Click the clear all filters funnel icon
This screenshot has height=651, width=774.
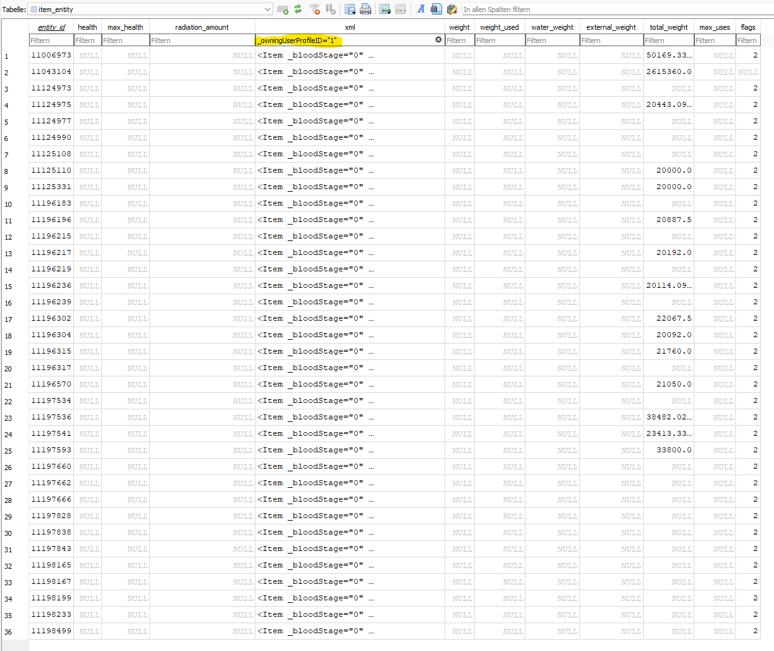click(x=314, y=9)
